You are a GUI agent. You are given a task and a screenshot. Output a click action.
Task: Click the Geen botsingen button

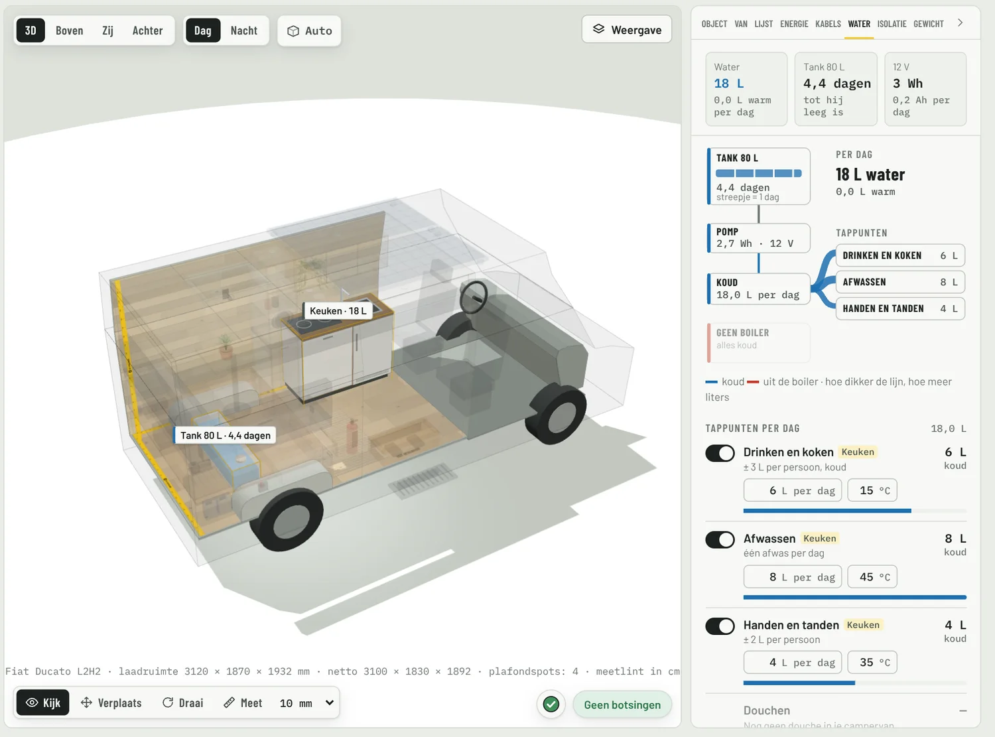[622, 704]
